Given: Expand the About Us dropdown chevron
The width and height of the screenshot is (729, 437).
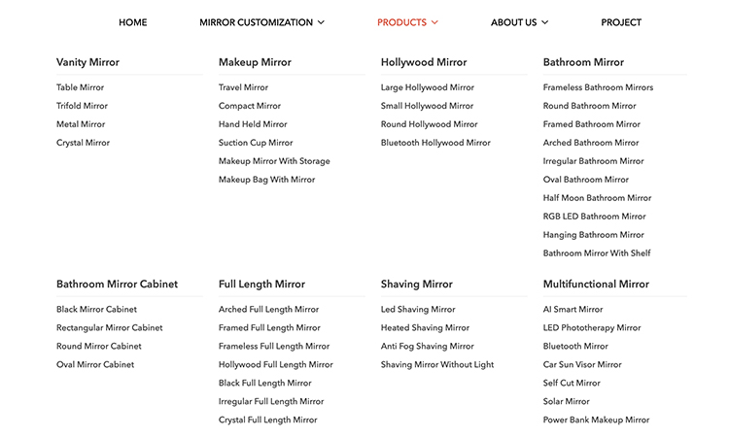Looking at the screenshot, I should [x=544, y=22].
